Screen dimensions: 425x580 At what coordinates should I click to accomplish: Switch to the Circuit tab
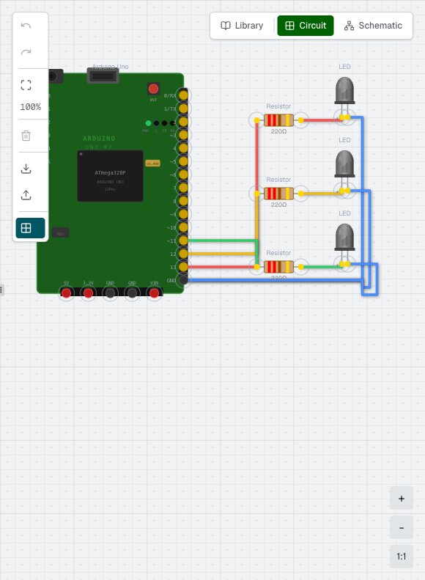pos(306,26)
